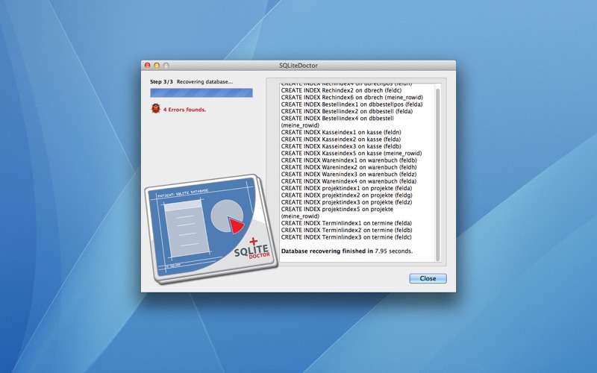
Task: Click log line "Terminlindex1 on termine (felda)"
Action: point(346,223)
